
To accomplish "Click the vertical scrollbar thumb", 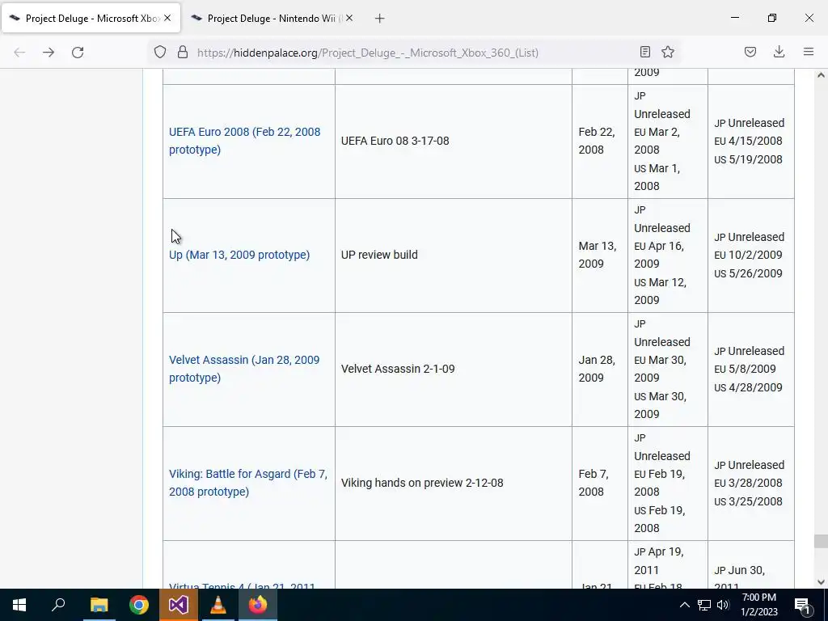I will (x=821, y=541).
